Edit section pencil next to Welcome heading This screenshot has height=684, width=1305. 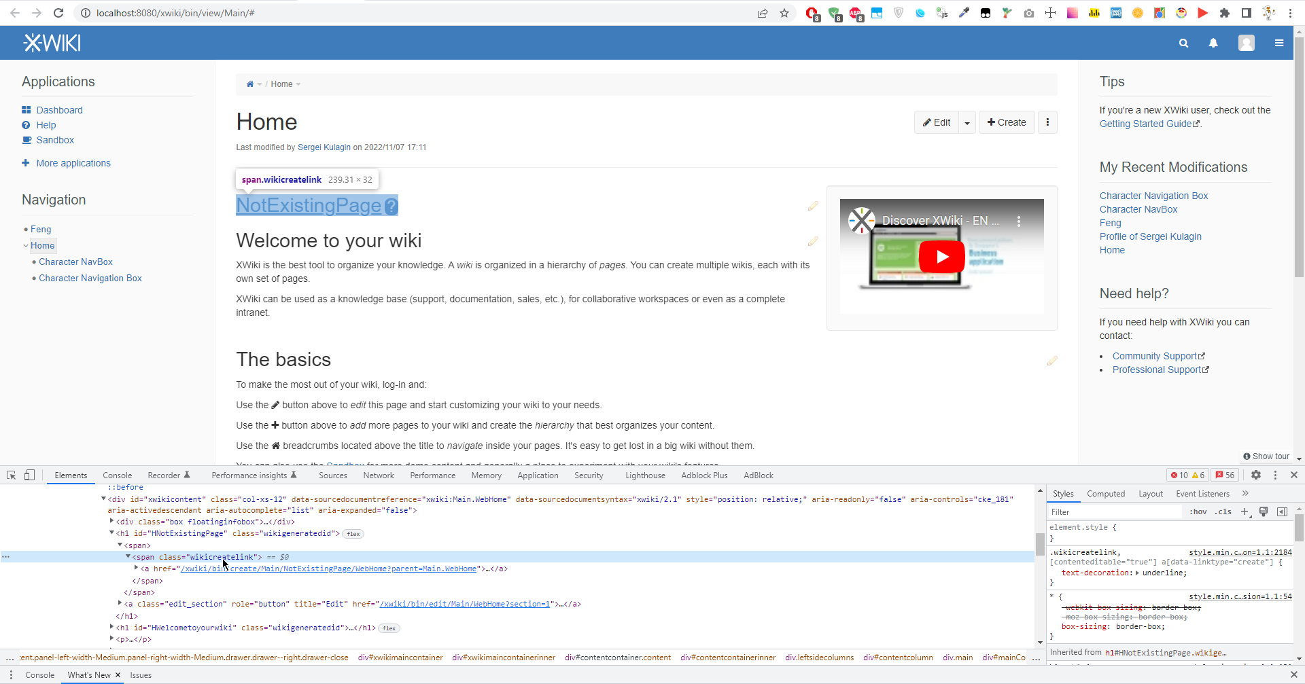[813, 241]
